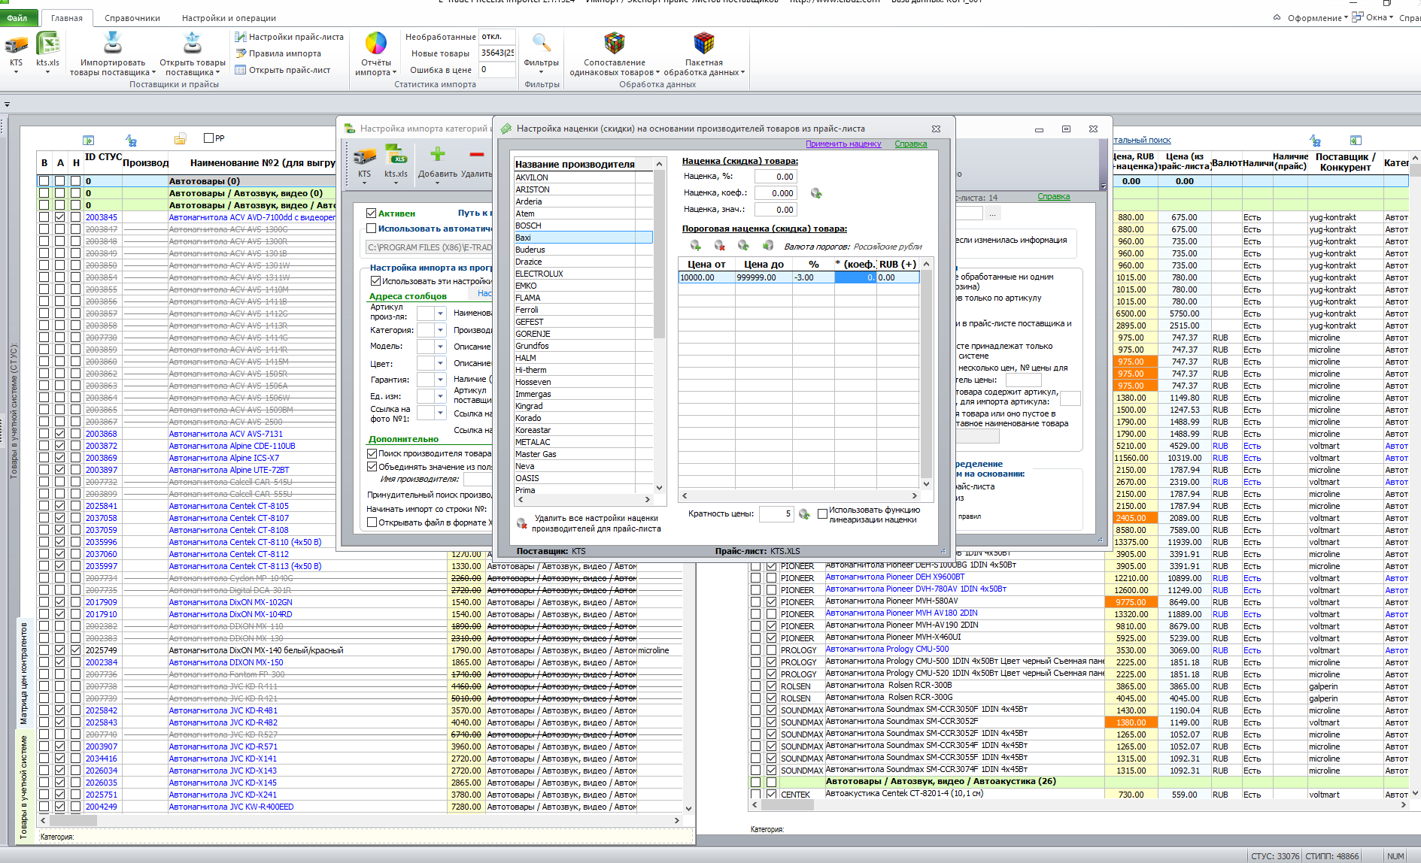Toggle the Использовать автоматич... checkbox

pyautogui.click(x=371, y=229)
